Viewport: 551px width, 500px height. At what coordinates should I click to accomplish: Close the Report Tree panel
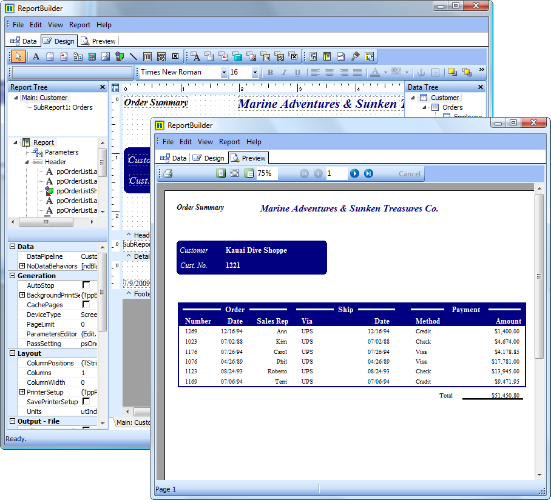coord(103,87)
